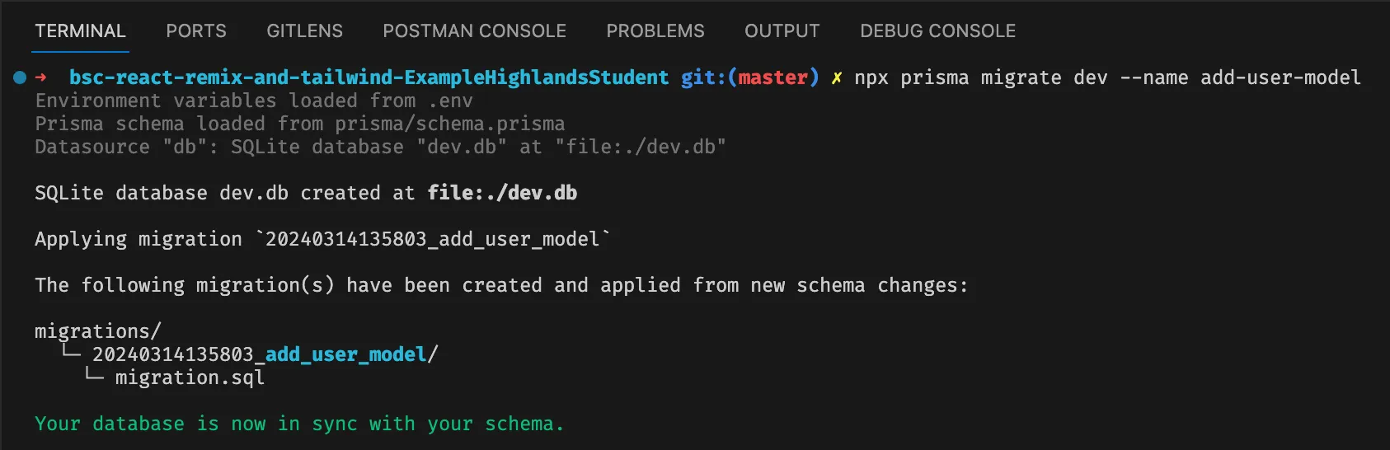1390x450 pixels.
Task: Click the migration.sql file name
Action: [x=190, y=377]
